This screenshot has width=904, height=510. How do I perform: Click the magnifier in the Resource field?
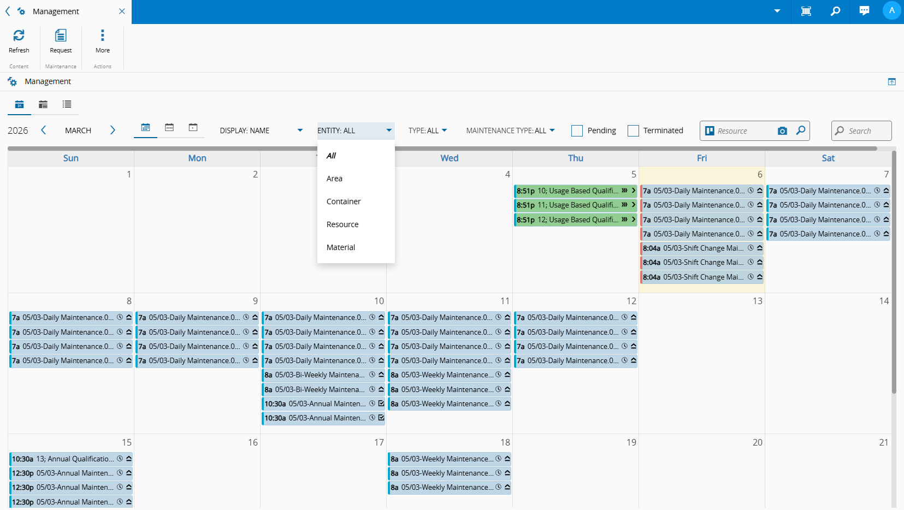tap(801, 131)
